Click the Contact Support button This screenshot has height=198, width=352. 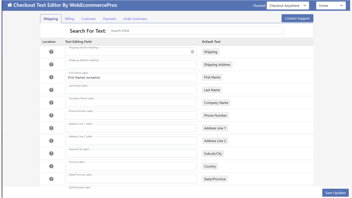pos(297,19)
